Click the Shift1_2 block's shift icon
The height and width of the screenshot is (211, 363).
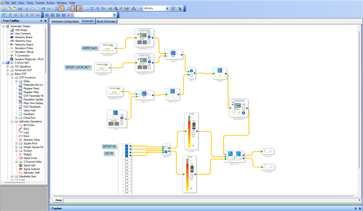tap(172, 91)
